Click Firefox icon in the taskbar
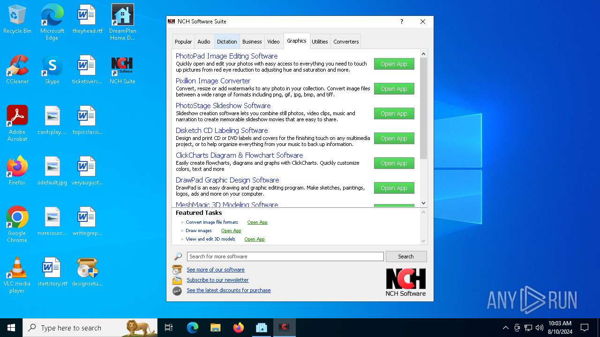This screenshot has height=337, width=600. (239, 328)
